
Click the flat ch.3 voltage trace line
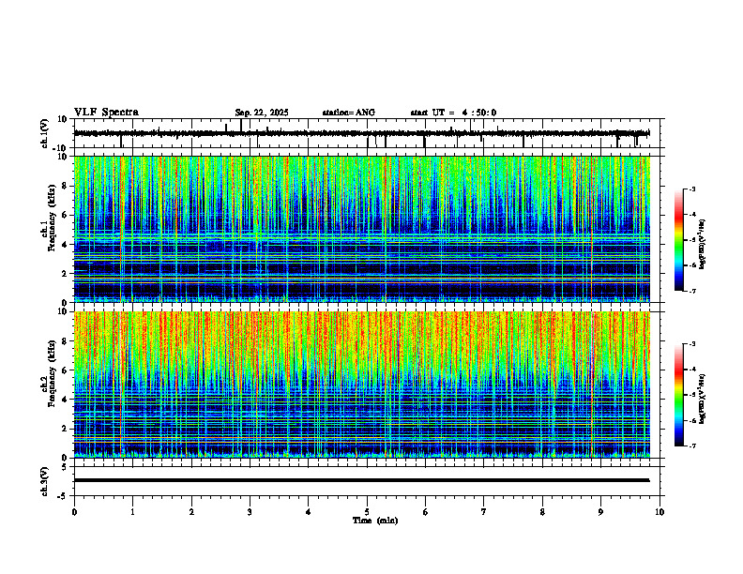[x=361, y=480]
